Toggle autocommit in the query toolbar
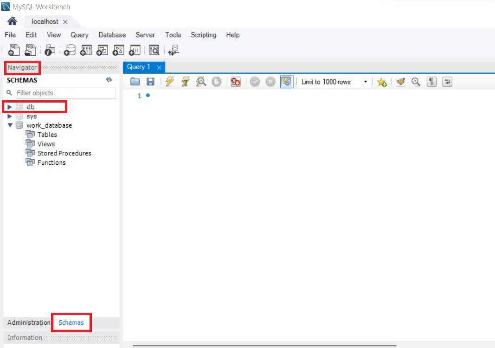The image size is (495, 348). tap(287, 82)
